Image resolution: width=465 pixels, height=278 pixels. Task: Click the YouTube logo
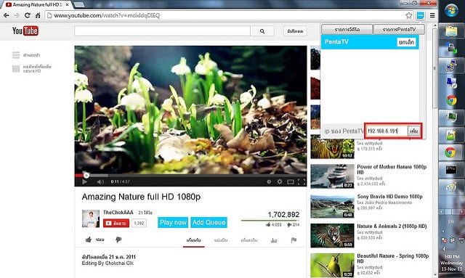pos(25,30)
